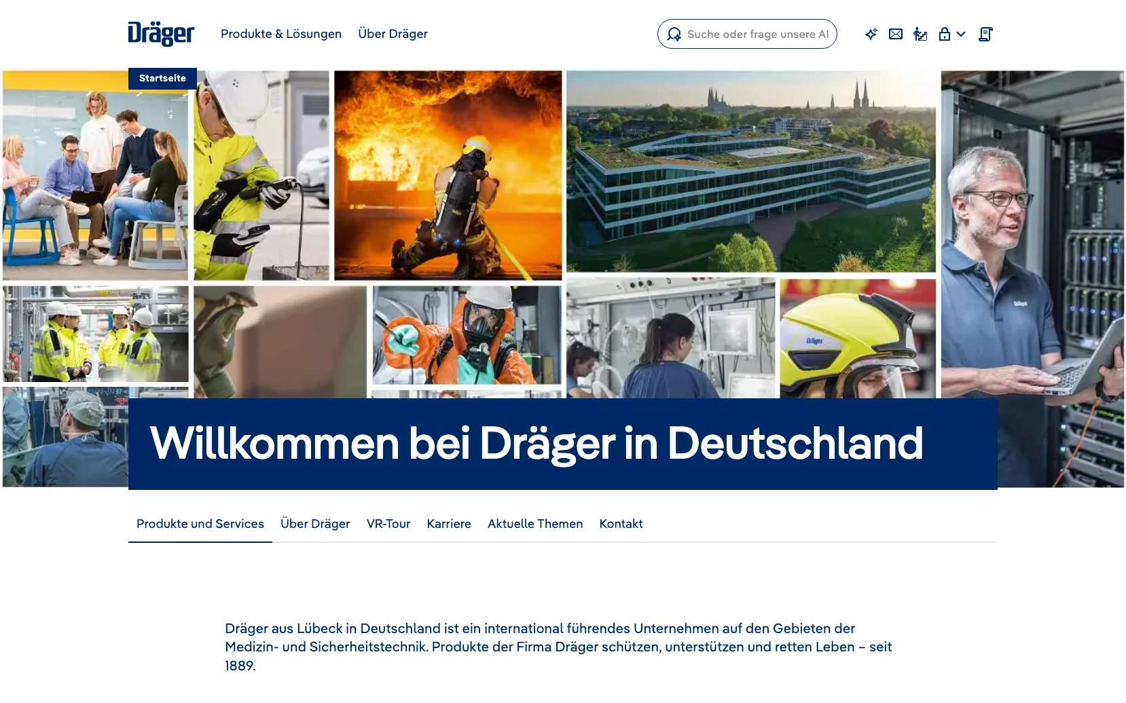Expand the login dropdown chevron

(961, 34)
